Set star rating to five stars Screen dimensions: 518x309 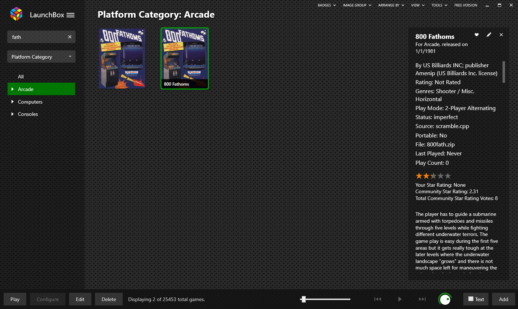tap(447, 176)
